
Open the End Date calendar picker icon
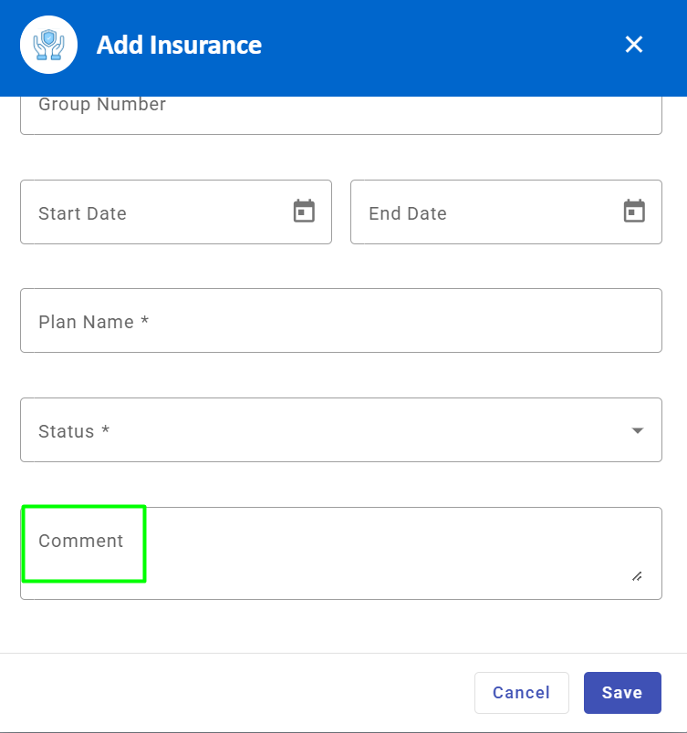coord(634,212)
